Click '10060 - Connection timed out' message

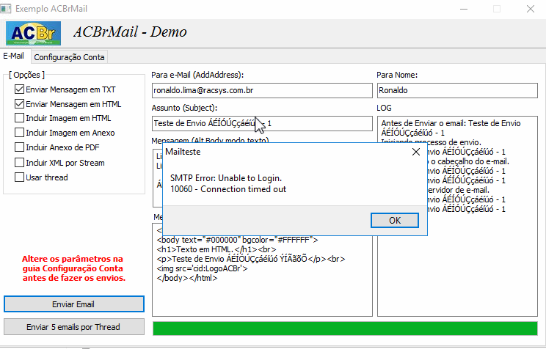click(228, 189)
